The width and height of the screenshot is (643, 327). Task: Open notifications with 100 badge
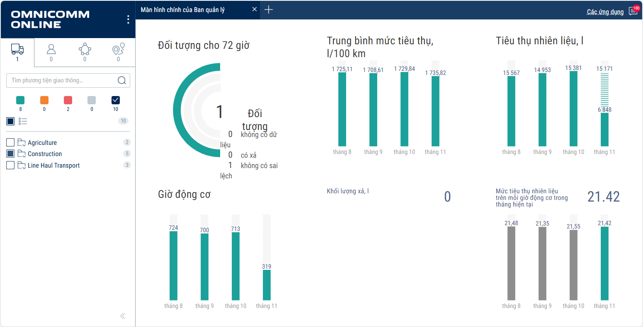click(633, 11)
